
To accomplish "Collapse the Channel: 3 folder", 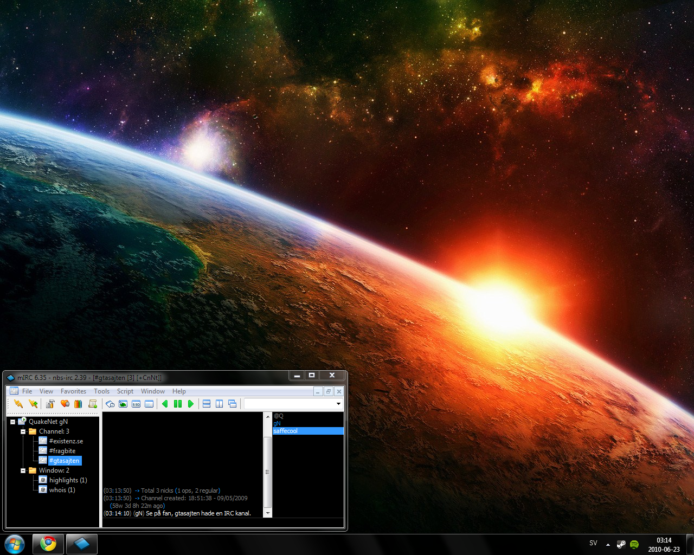I will (23, 431).
